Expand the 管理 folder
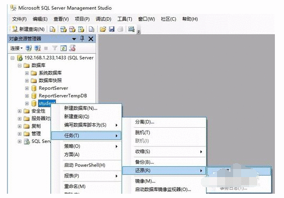 pyautogui.click(x=20, y=134)
